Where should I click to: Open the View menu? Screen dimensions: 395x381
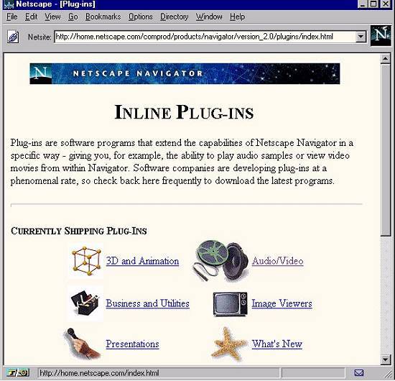(52, 17)
